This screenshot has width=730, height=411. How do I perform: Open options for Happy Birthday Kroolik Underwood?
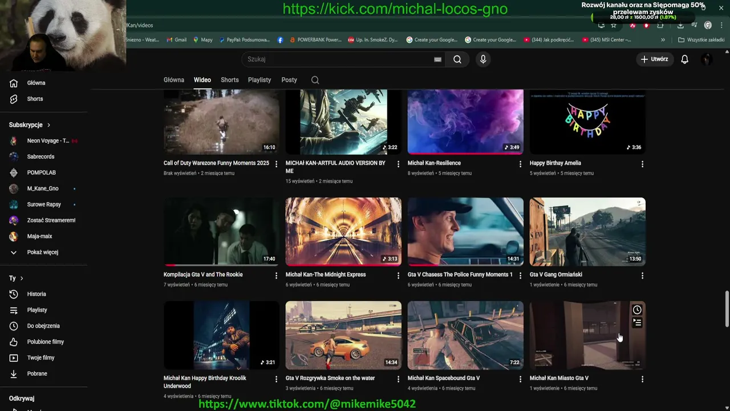276,379
